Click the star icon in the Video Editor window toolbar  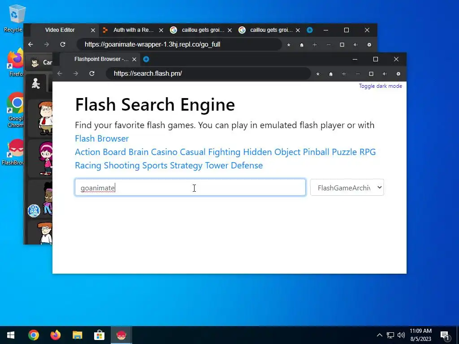pos(289,45)
